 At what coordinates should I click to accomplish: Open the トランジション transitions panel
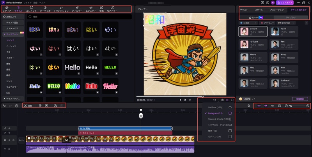click(61, 9)
